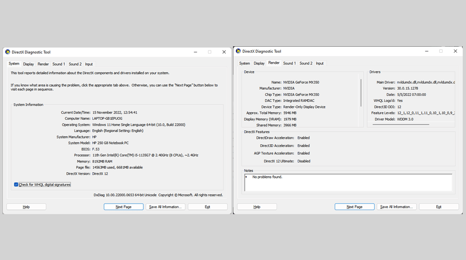Click the Drivers panel horizontal scrollbar
Screen dimensions: 466x260
(x=400, y=124)
